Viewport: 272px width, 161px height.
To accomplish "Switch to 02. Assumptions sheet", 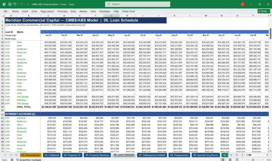I will [30, 155].
